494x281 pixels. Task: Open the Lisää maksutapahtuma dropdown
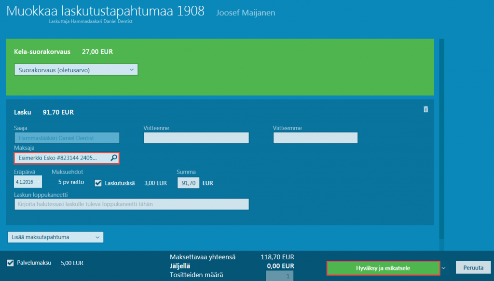pos(55,237)
